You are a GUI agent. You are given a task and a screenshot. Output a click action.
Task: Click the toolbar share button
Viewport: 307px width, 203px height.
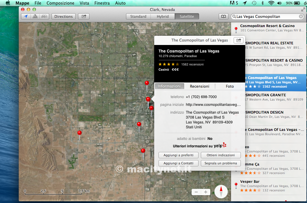coord(84,16)
